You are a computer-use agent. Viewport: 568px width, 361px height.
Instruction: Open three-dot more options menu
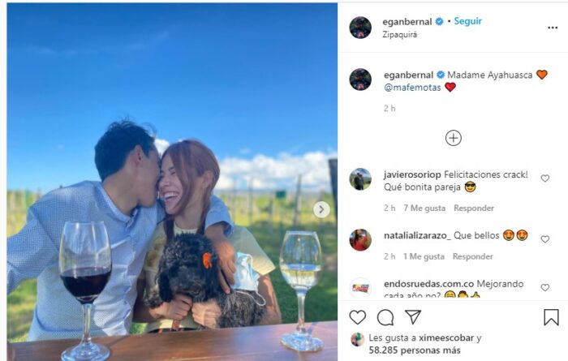[x=553, y=28]
